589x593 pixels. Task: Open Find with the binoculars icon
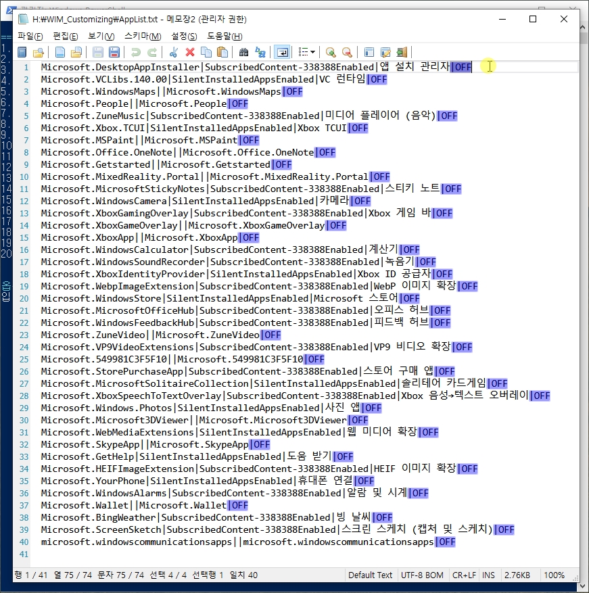tap(244, 52)
